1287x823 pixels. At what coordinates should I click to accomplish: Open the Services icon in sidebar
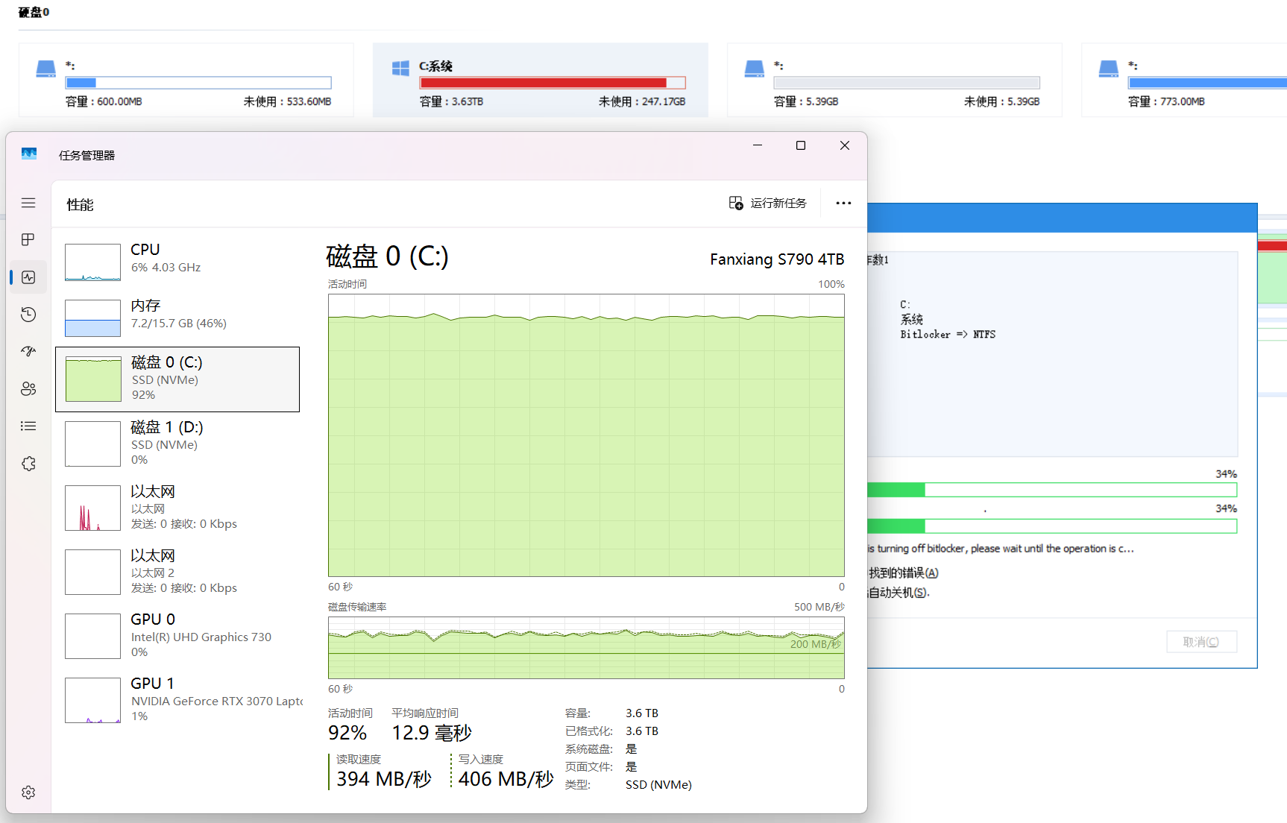[28, 464]
